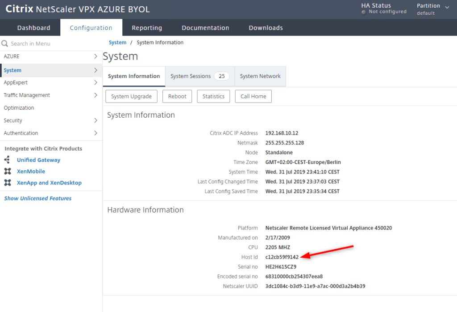Click Last Config Saved Time value 23:35:34
The image size is (457, 312).
point(302,191)
